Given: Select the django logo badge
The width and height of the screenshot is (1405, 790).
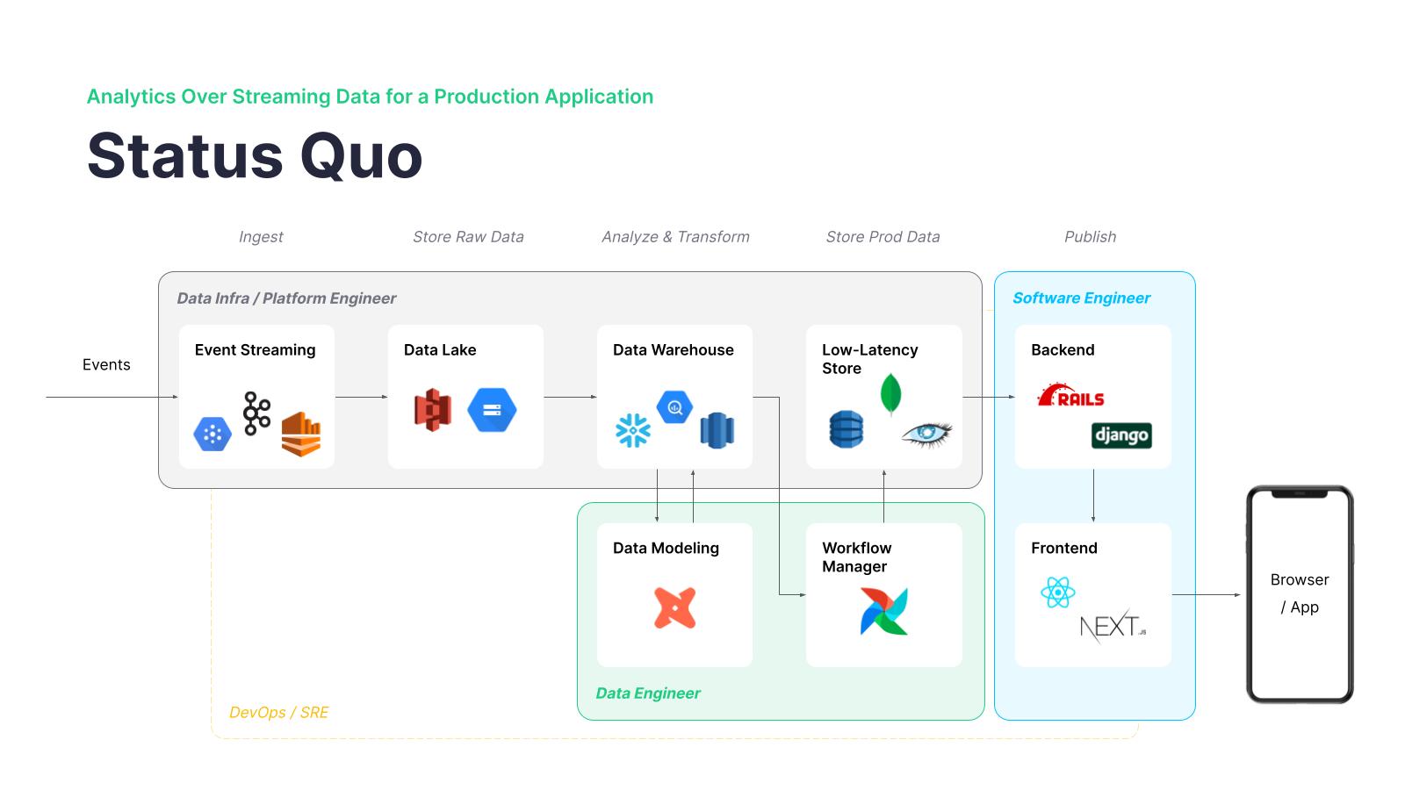Looking at the screenshot, I should pos(1121,435).
